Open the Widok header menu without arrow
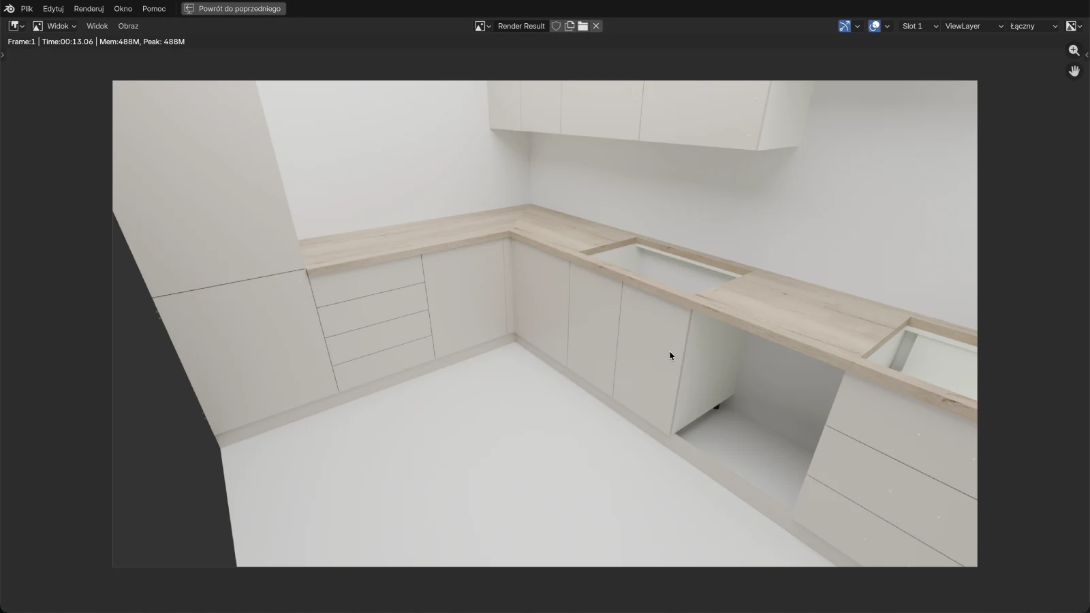The image size is (1090, 613). tap(97, 26)
